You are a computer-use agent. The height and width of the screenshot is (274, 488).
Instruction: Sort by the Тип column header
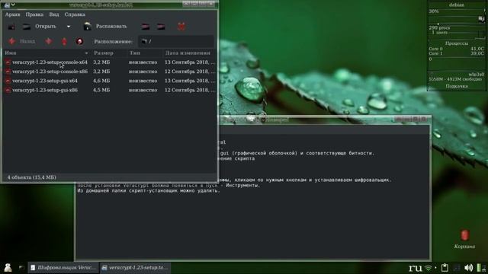coord(145,53)
